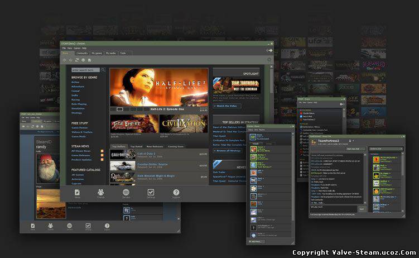Image resolution: width=419 pixels, height=258 pixels.
Task: Click the question-mark avatar in Friends list
Action: [253, 228]
